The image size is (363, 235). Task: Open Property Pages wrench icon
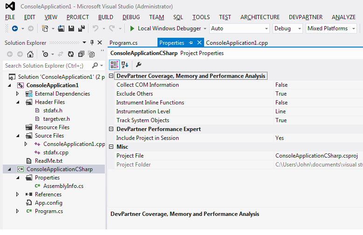(138, 65)
